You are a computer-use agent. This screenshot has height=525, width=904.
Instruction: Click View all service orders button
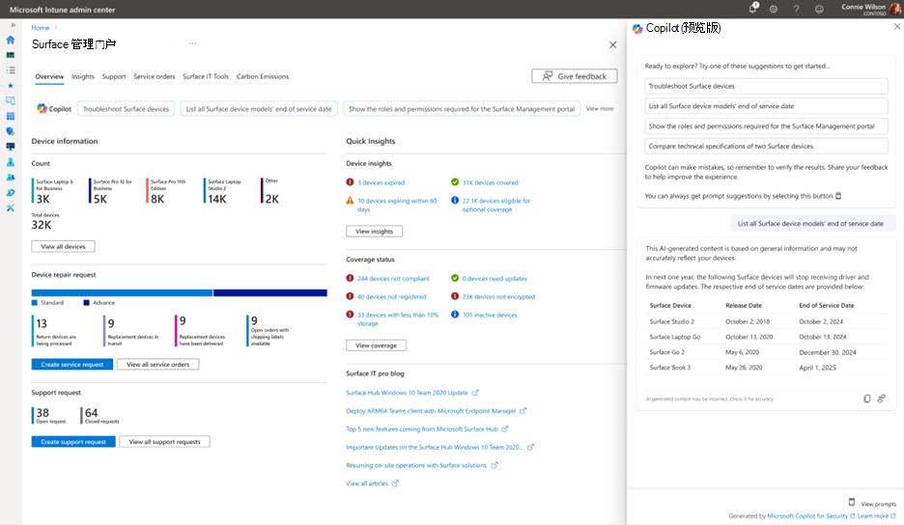(x=158, y=364)
